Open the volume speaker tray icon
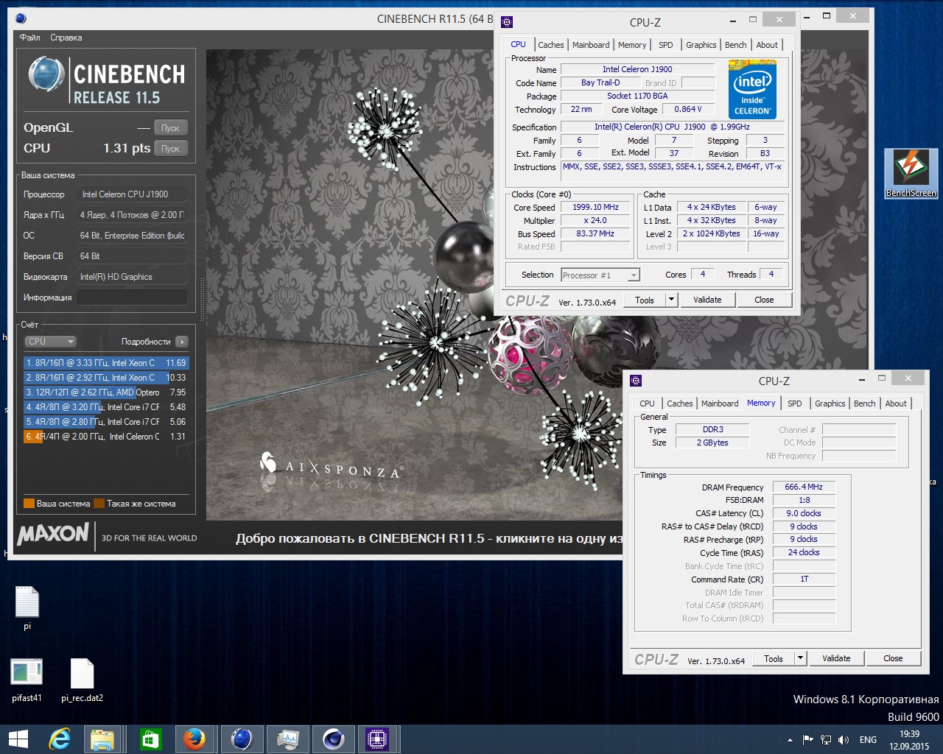The height and width of the screenshot is (754, 943). click(844, 739)
